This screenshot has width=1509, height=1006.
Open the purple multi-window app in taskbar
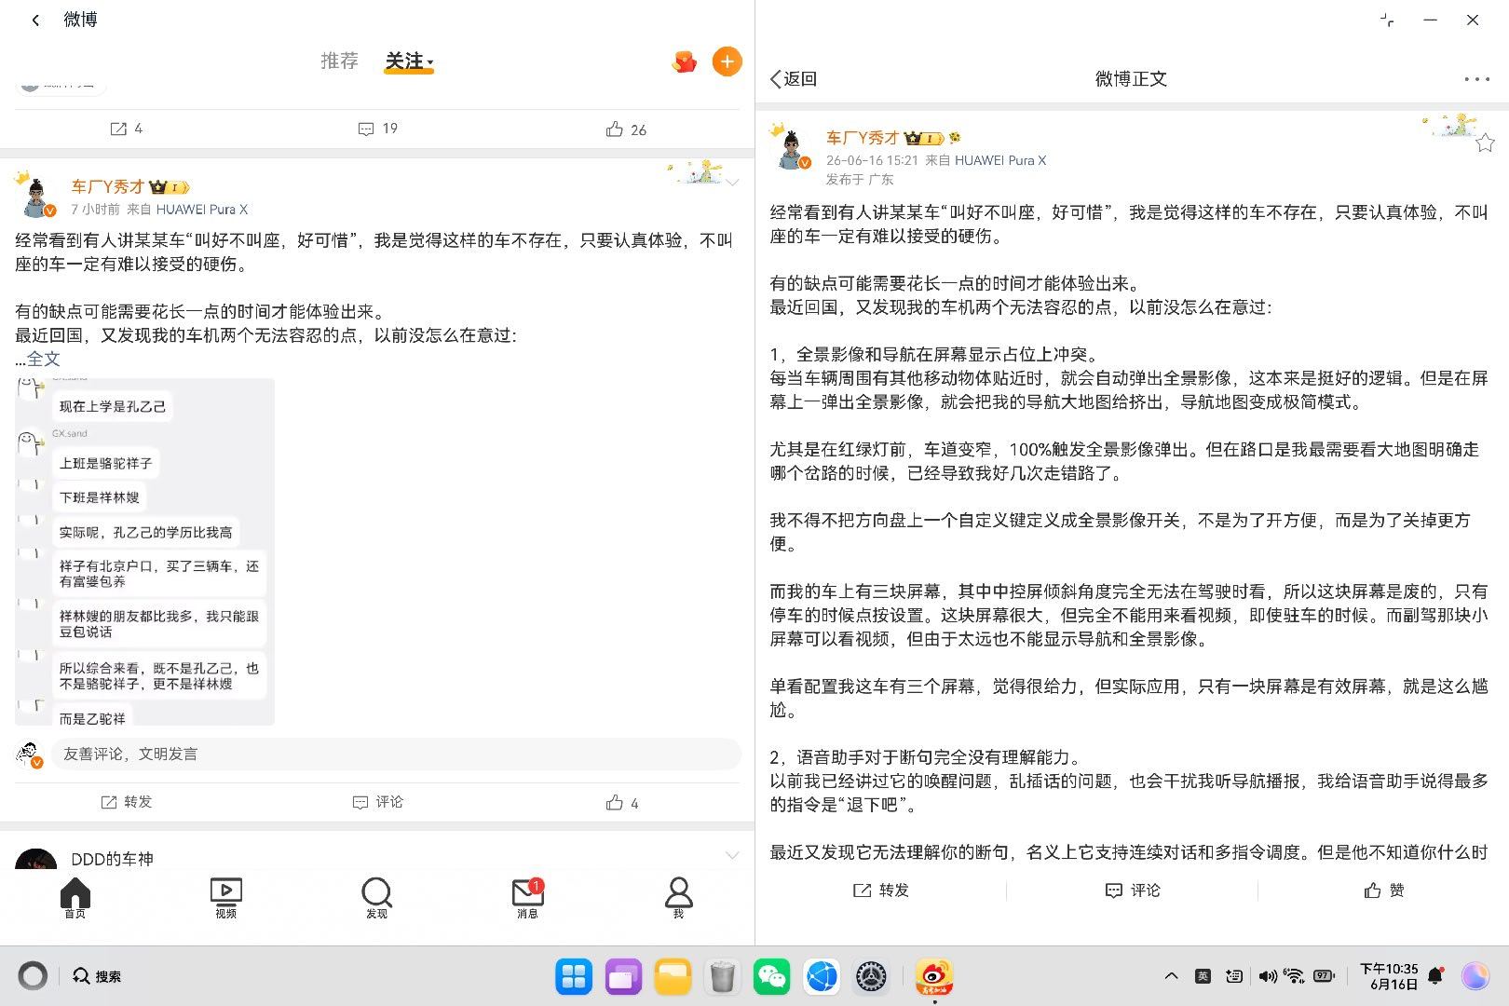(623, 976)
